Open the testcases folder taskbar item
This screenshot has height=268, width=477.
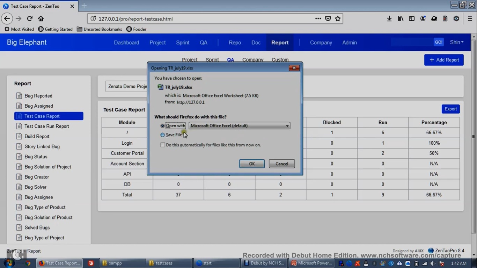169,263
